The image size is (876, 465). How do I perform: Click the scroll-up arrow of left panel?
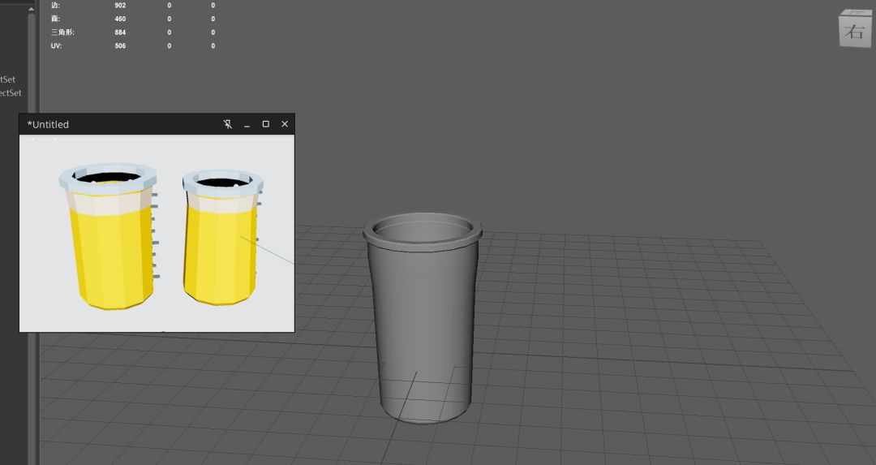pos(31,9)
